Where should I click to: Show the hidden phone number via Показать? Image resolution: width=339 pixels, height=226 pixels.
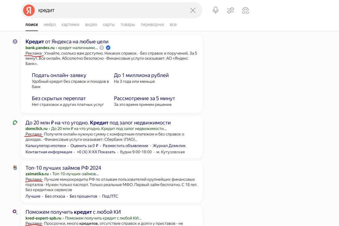tap(108, 152)
